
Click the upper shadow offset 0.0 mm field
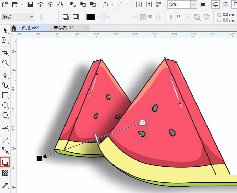point(229,15)
